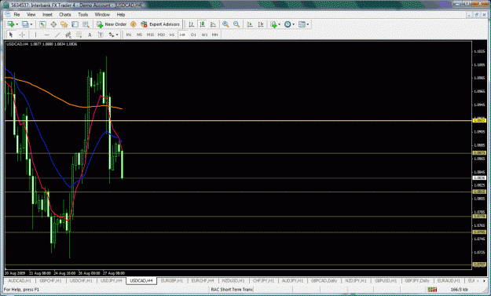
Task: Switch to the EURGBP,H1 chart tab
Action: coord(171,281)
